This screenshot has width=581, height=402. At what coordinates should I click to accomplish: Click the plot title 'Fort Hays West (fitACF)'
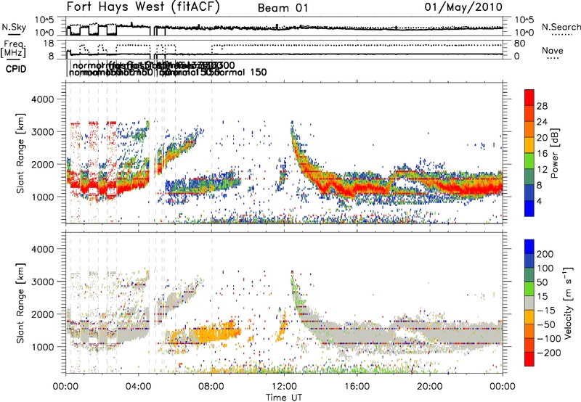pos(143,7)
